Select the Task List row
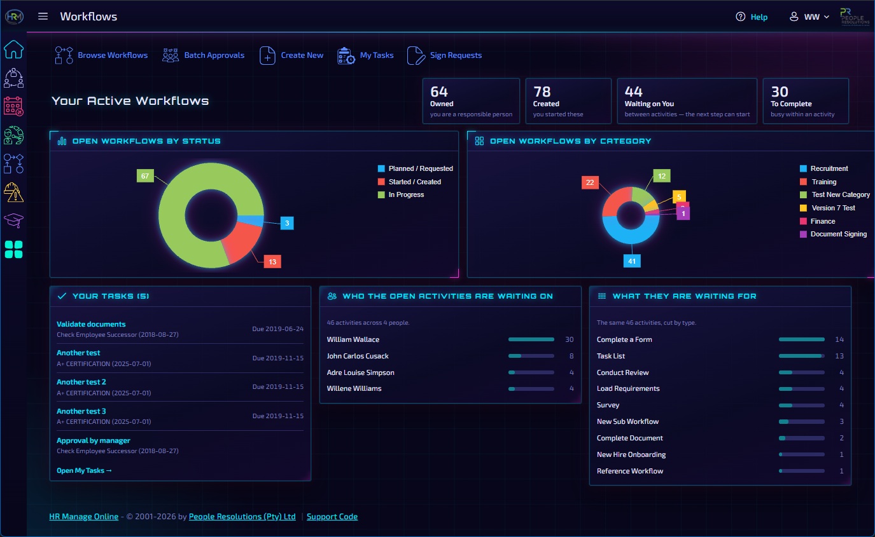Image resolution: width=875 pixels, height=537 pixels. coord(720,356)
